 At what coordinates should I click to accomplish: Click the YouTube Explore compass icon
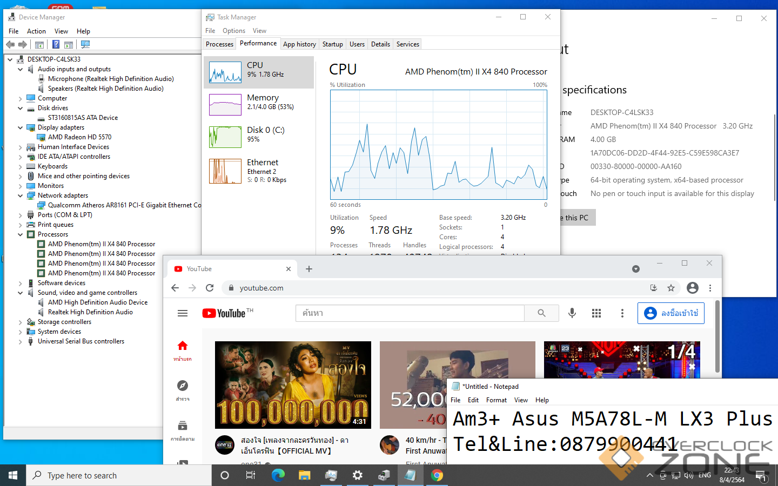(x=183, y=386)
